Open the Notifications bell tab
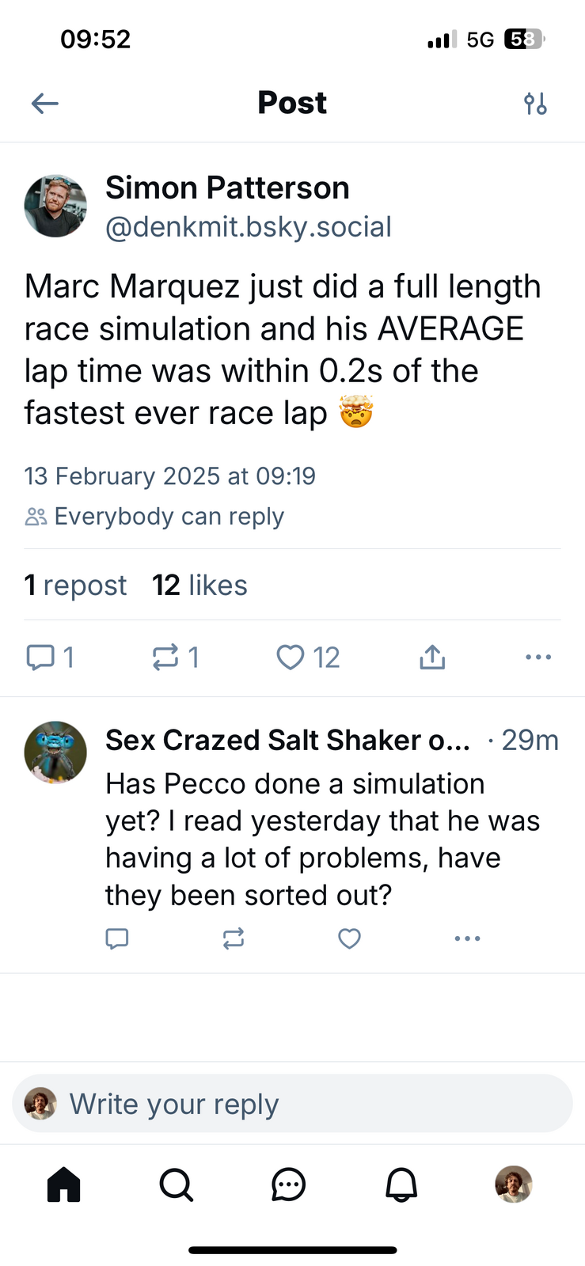585x1266 pixels. click(401, 1185)
